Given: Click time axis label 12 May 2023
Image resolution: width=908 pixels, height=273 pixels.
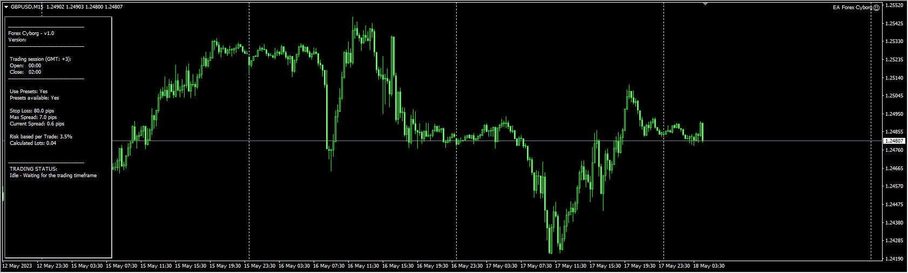Looking at the screenshot, I should click(x=17, y=266).
